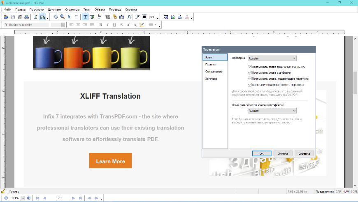Click the align text left icon

(71, 25)
